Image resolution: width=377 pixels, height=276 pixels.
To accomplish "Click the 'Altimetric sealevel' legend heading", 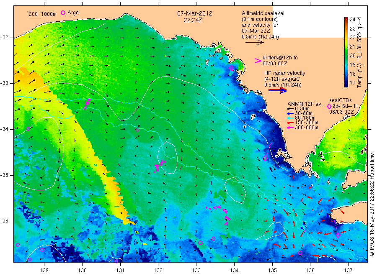I will pyautogui.click(x=263, y=13).
